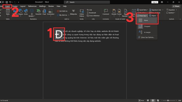
Task: Open the Quick Parts dropdown
Action: tap(142, 10)
